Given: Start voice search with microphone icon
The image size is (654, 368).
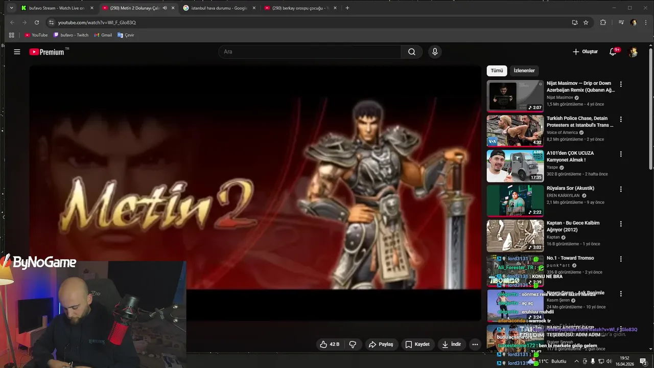Looking at the screenshot, I should coord(435,52).
